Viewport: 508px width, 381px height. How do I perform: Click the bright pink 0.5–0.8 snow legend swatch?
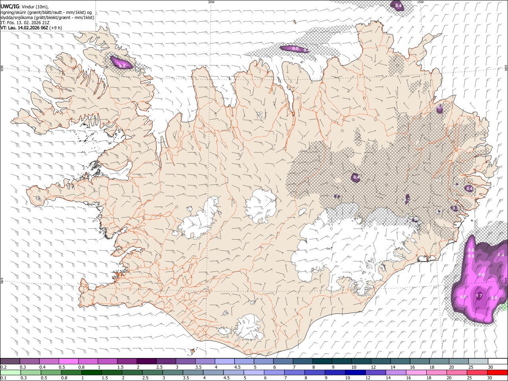click(x=68, y=362)
